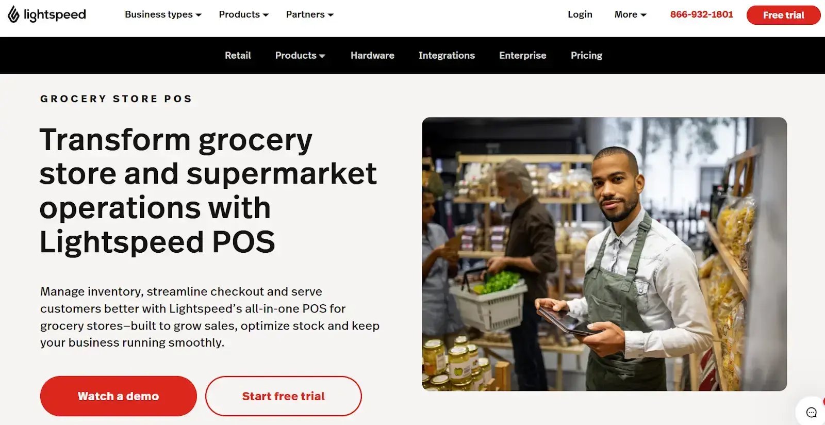Click the red Free trial button

click(x=783, y=15)
